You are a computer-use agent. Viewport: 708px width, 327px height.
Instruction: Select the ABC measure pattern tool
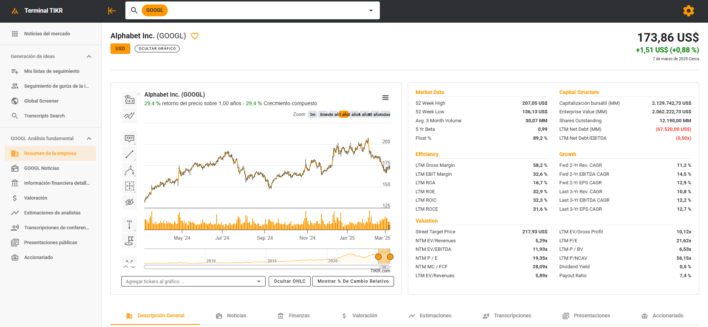(x=129, y=170)
